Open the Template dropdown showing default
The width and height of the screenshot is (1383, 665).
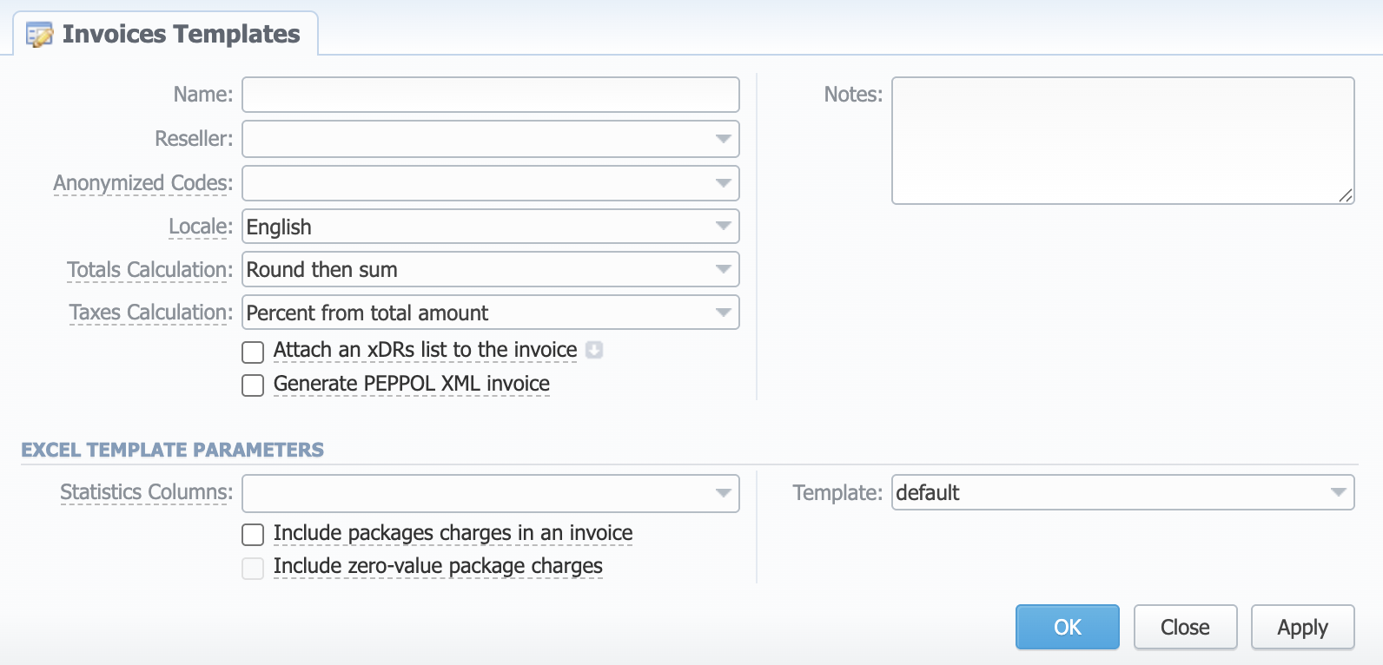pyautogui.click(x=1123, y=492)
